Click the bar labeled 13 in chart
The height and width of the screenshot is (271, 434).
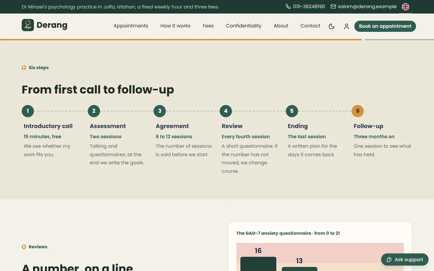tap(299, 269)
